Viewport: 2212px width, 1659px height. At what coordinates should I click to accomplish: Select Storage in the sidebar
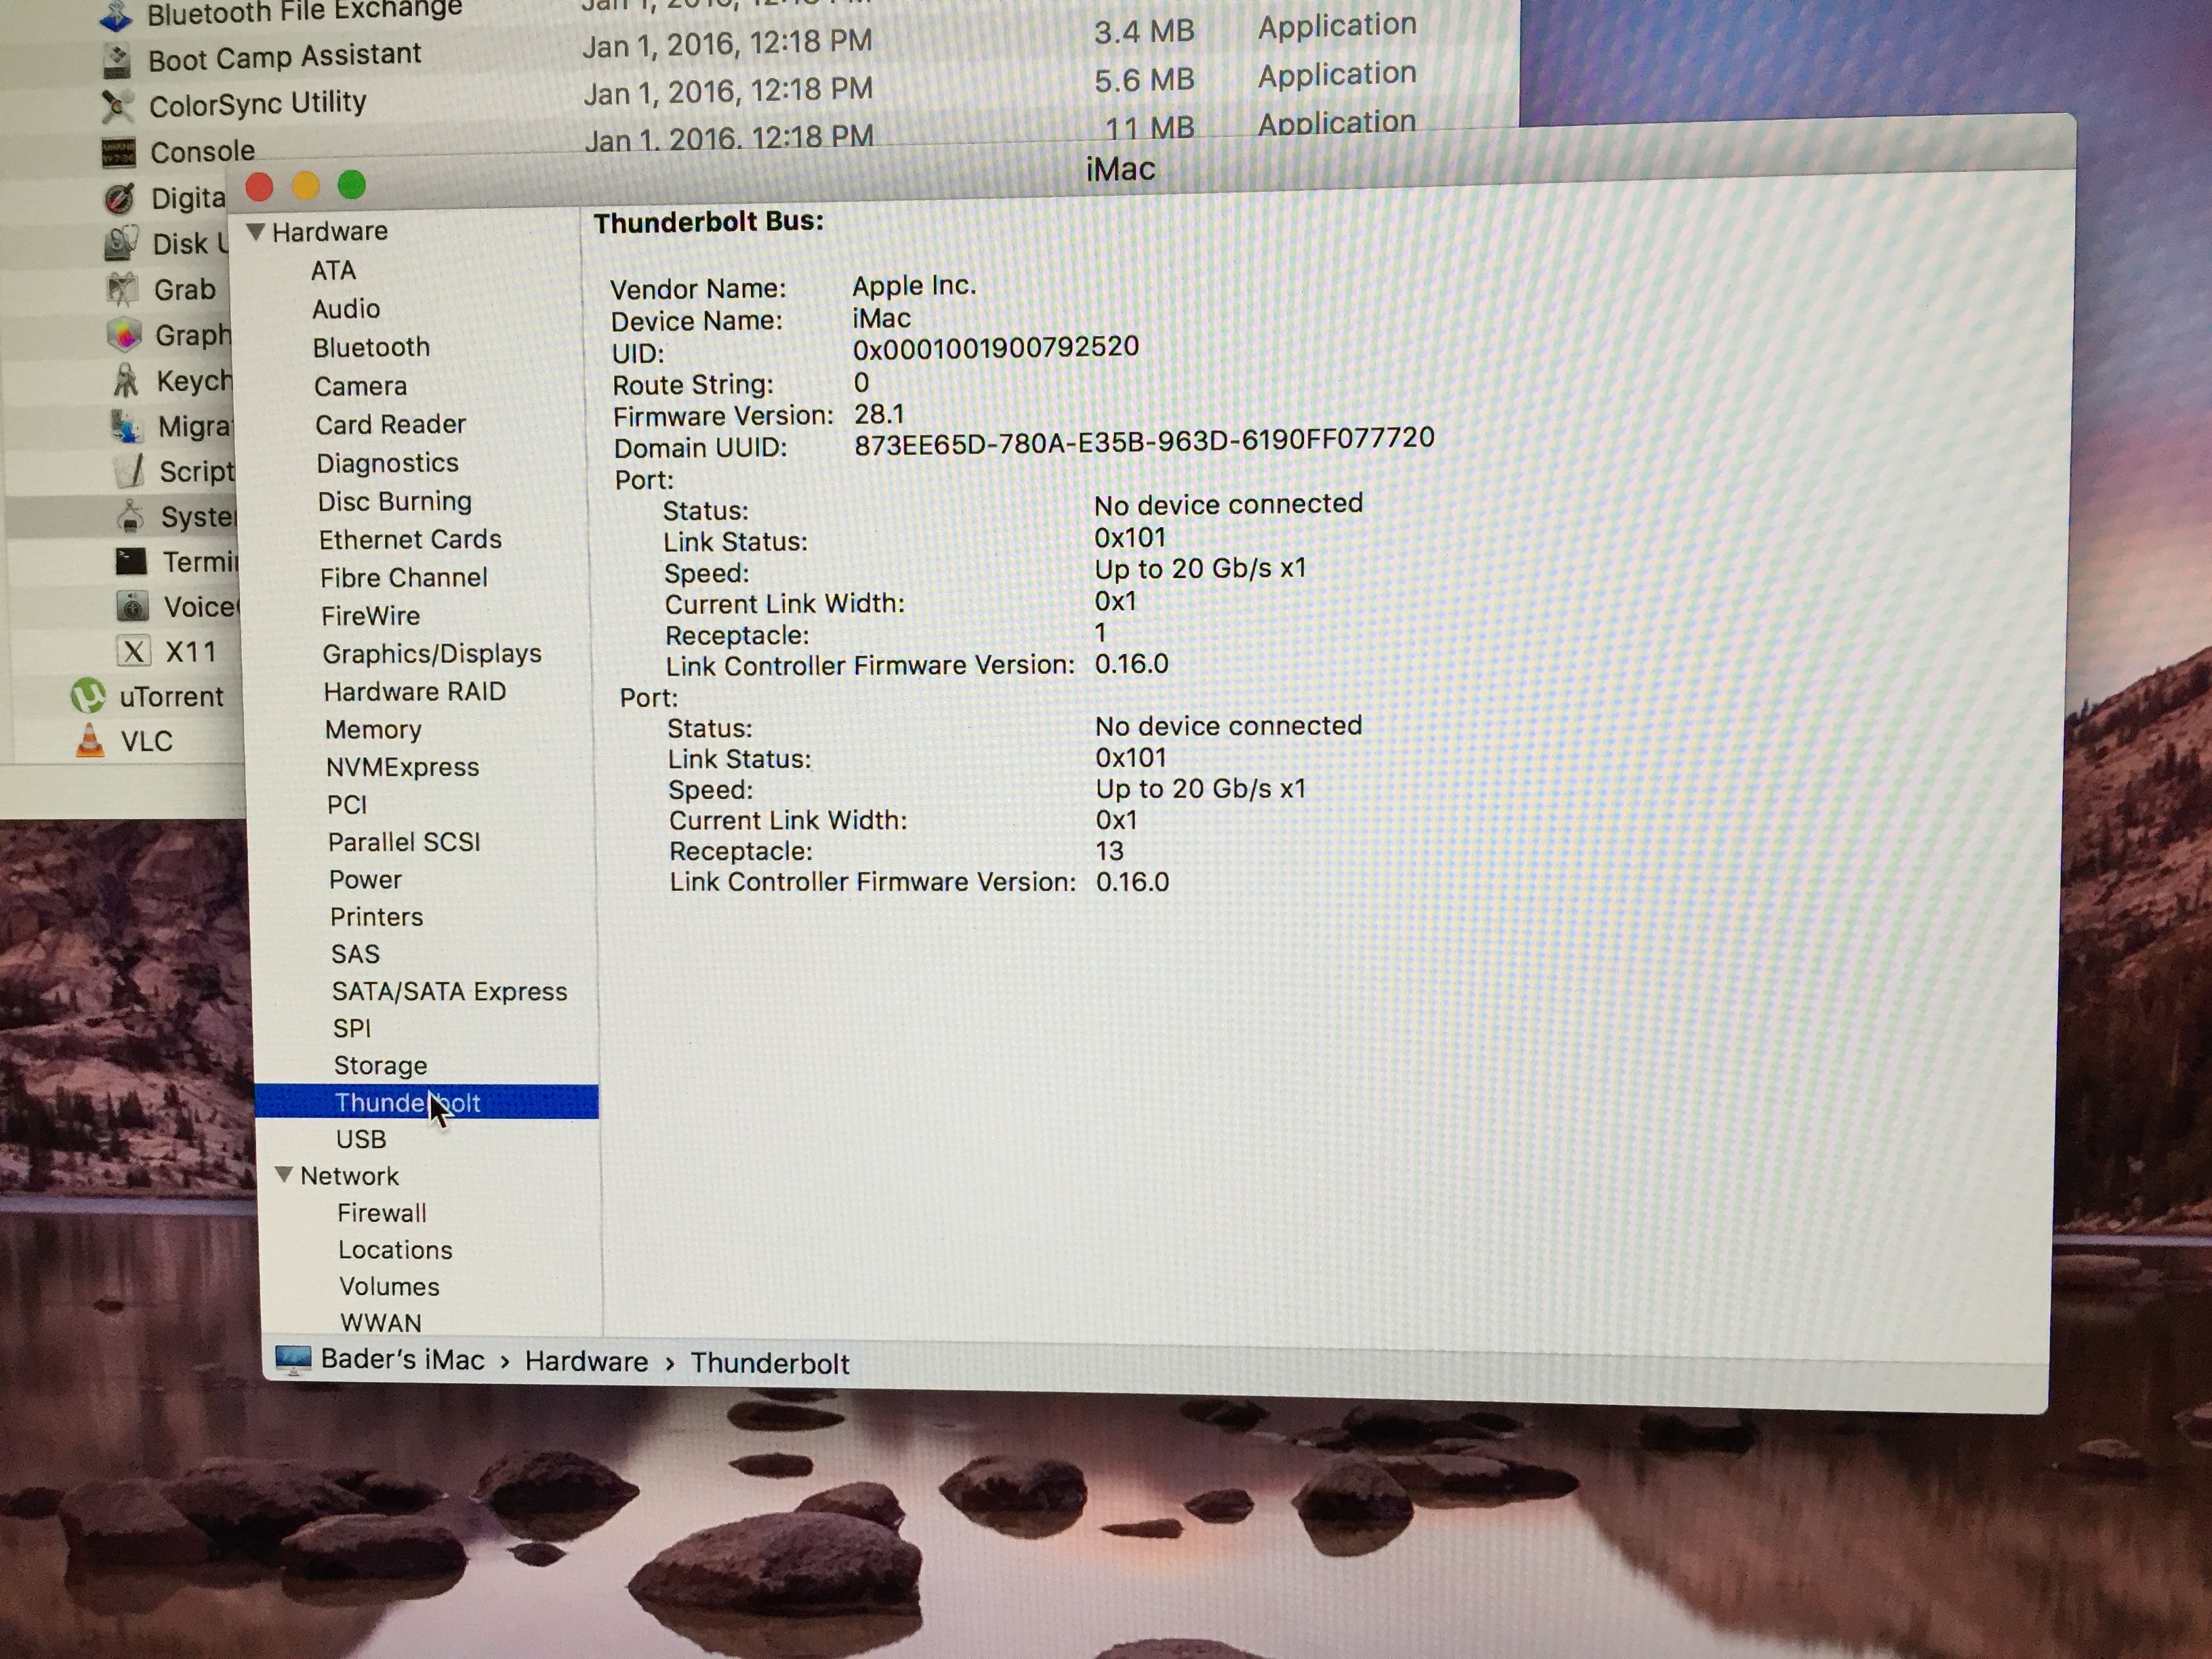pos(380,1065)
